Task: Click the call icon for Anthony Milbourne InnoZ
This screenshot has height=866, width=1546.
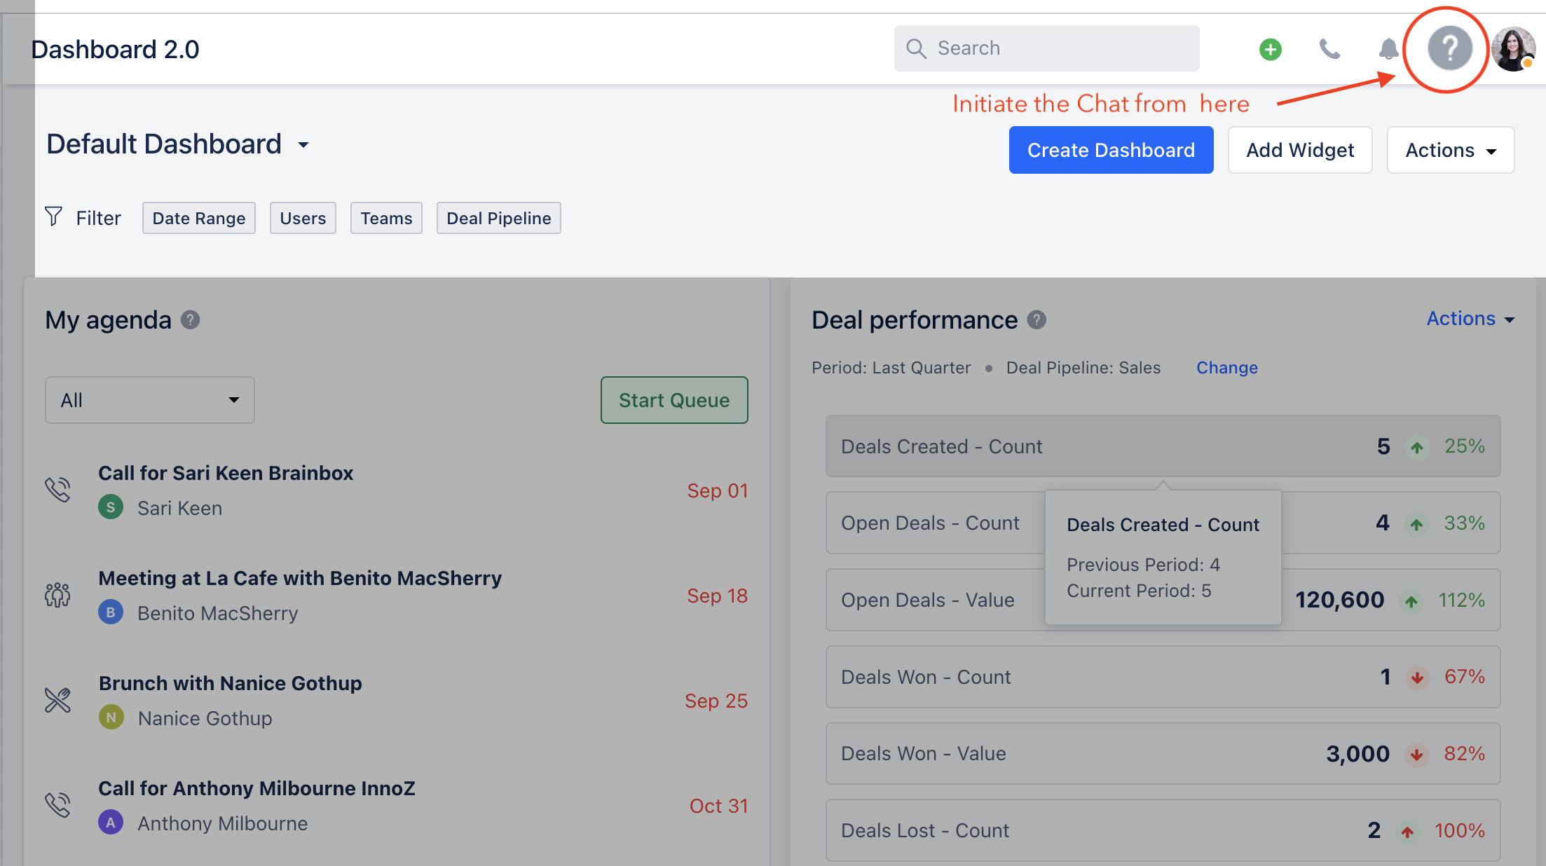Action: coord(58,805)
